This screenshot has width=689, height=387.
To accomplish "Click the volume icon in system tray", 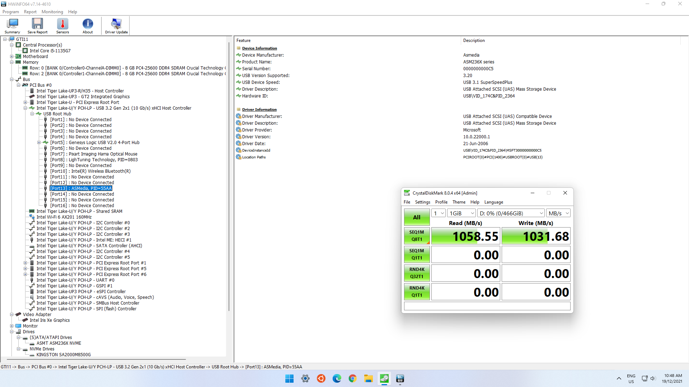I will pos(653,378).
